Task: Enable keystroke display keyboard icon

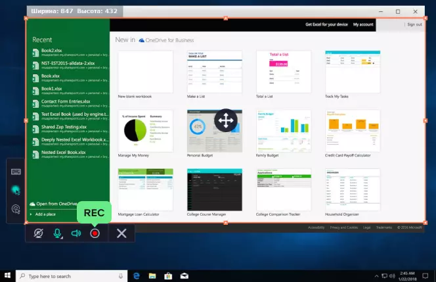Action: click(x=16, y=172)
